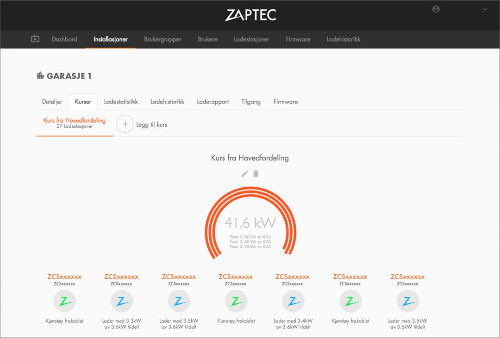
Task: Click the plus icon to add a circuit
Action: (125, 124)
